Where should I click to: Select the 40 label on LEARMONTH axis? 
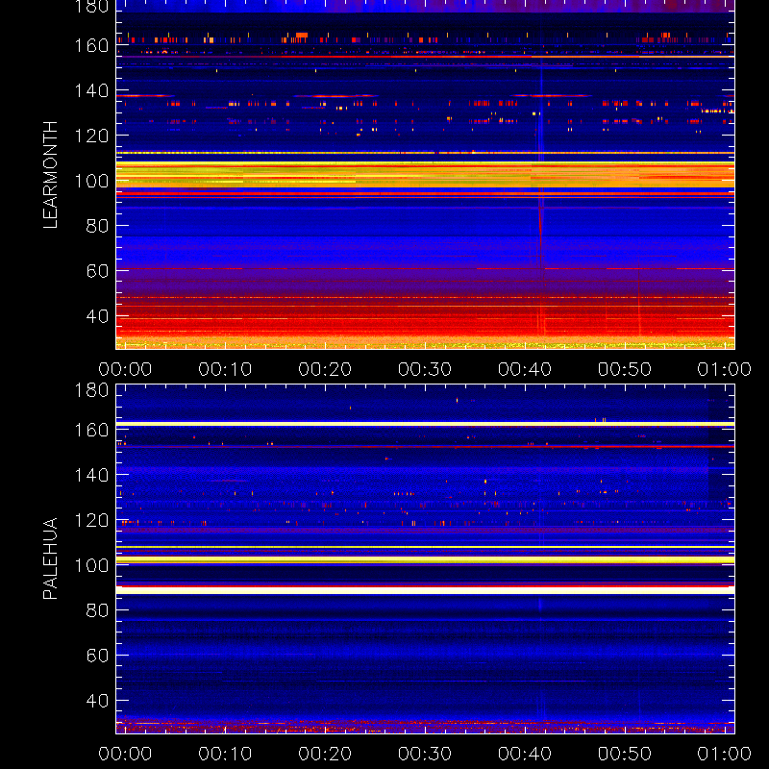(x=98, y=316)
